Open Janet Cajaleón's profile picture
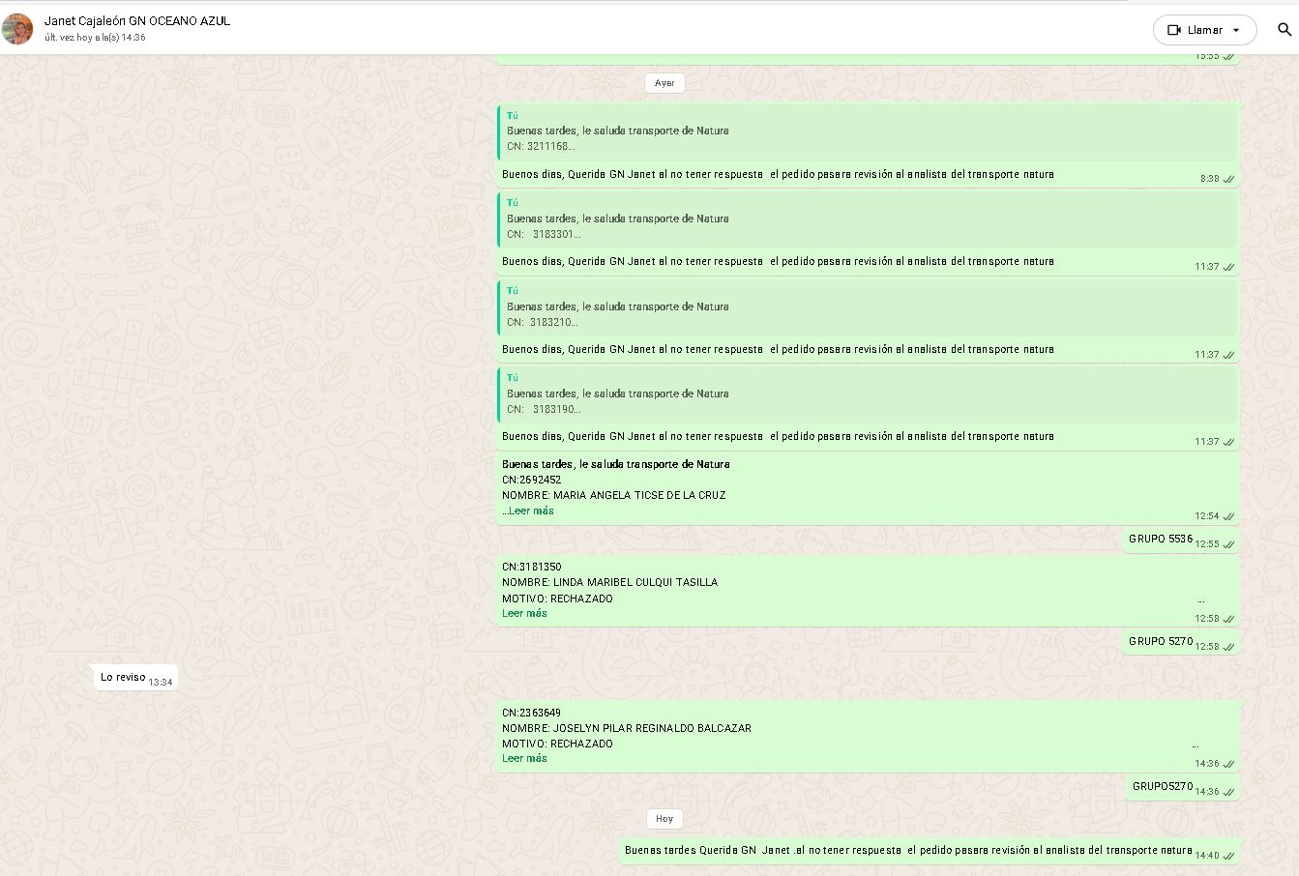1299x876 pixels. point(17,29)
